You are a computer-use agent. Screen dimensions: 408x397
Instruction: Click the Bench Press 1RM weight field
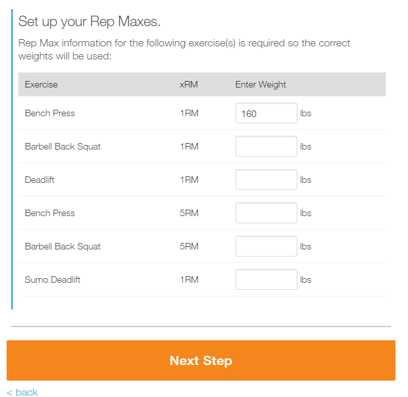266,114
